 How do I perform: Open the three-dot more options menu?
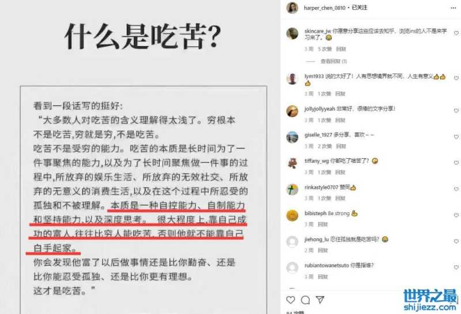(454, 8)
